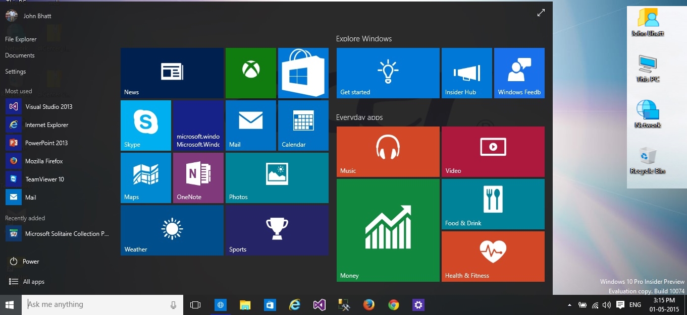Open the Get started tile
This screenshot has width=687, height=315.
pyautogui.click(x=388, y=73)
